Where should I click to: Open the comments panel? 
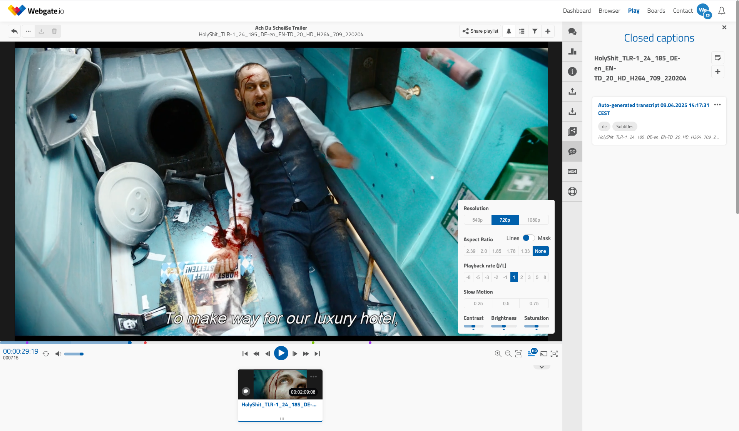(x=572, y=31)
